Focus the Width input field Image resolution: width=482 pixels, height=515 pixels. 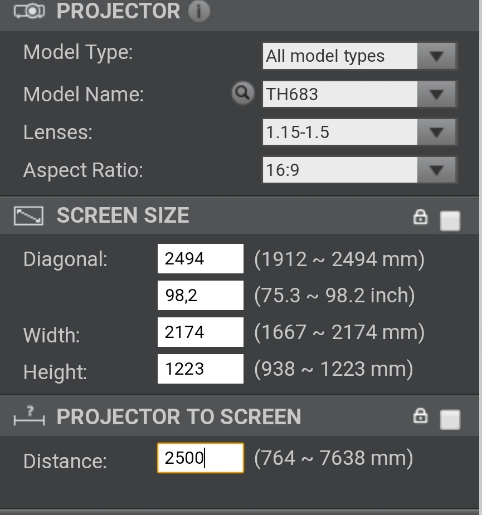click(201, 332)
